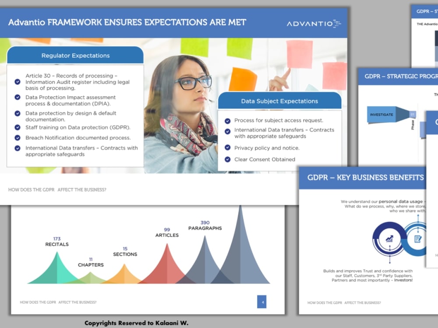The width and height of the screenshot is (438, 328).
Task: Click text 'Builds and improves Trust and confidence'
Action: 367,271
